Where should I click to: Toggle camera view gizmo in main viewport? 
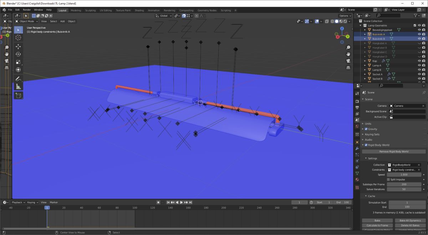(x=348, y=61)
